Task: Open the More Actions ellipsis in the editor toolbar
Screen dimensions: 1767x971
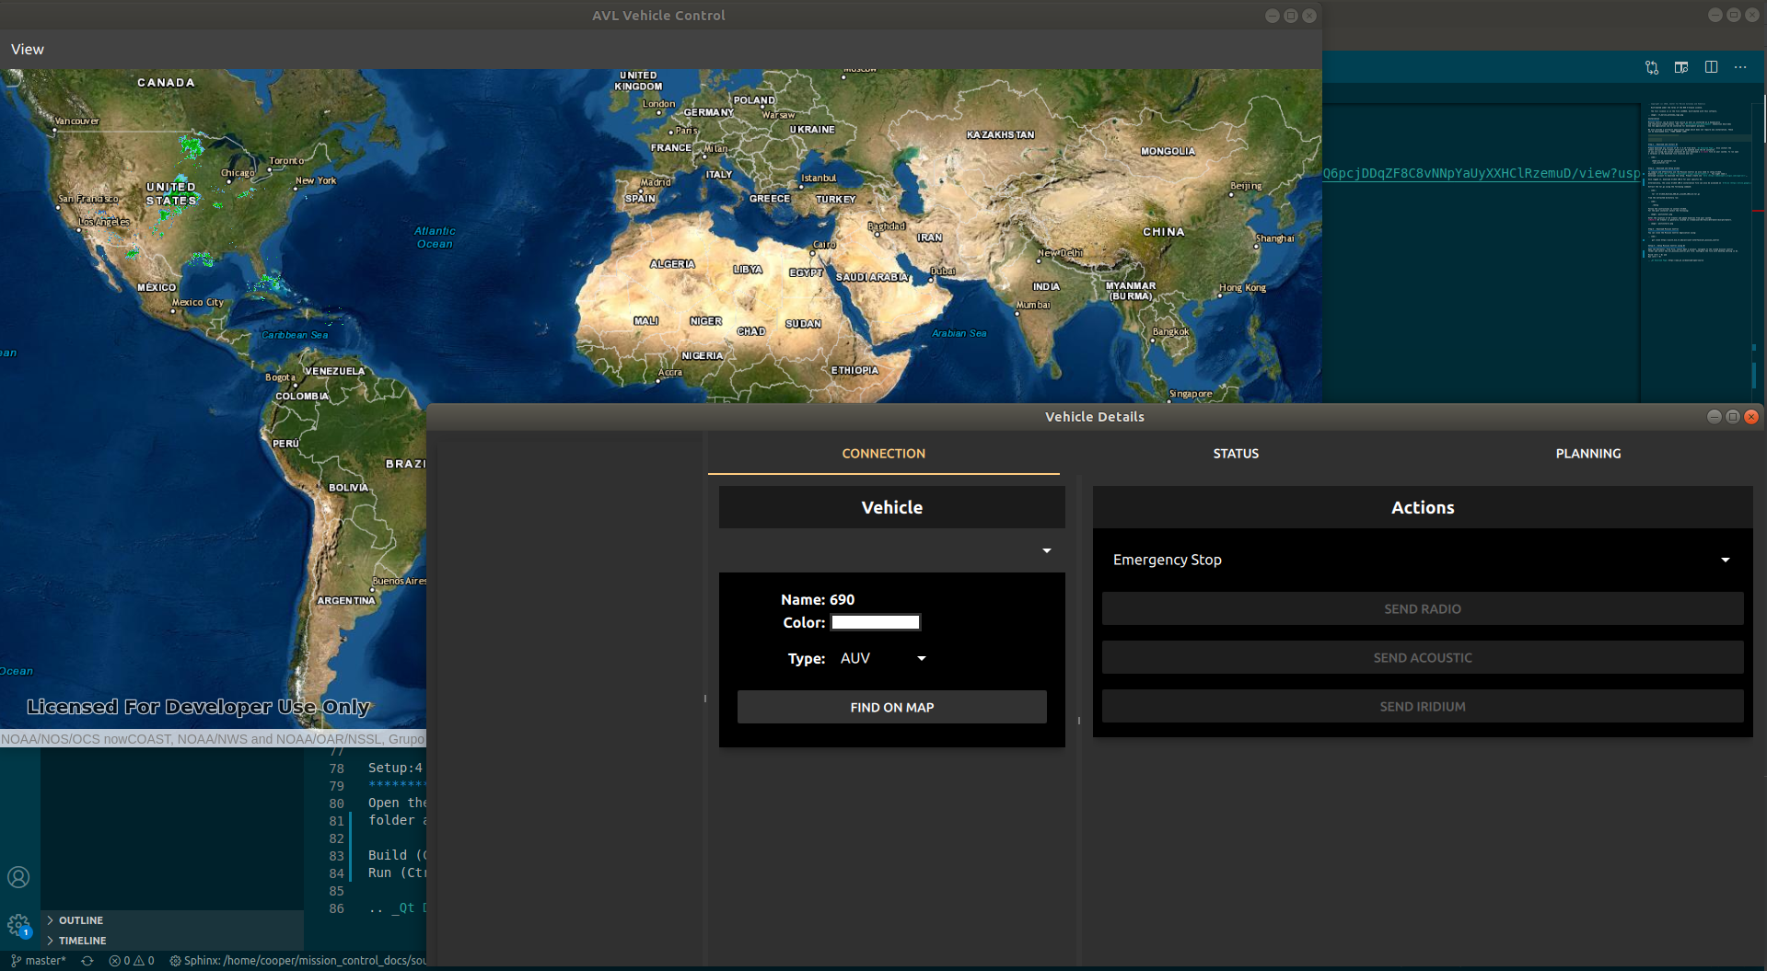Action: tap(1740, 67)
